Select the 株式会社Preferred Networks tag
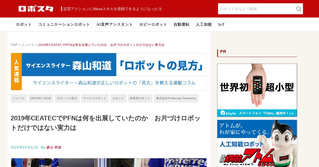319x167 pixels. [x=176, y=98]
